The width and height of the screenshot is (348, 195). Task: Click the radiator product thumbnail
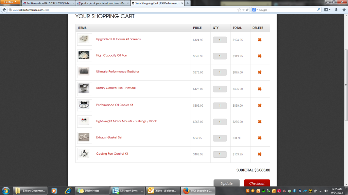[x=84, y=72]
